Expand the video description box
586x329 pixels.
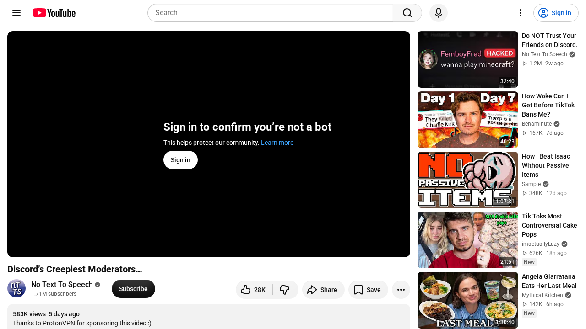[x=209, y=316]
